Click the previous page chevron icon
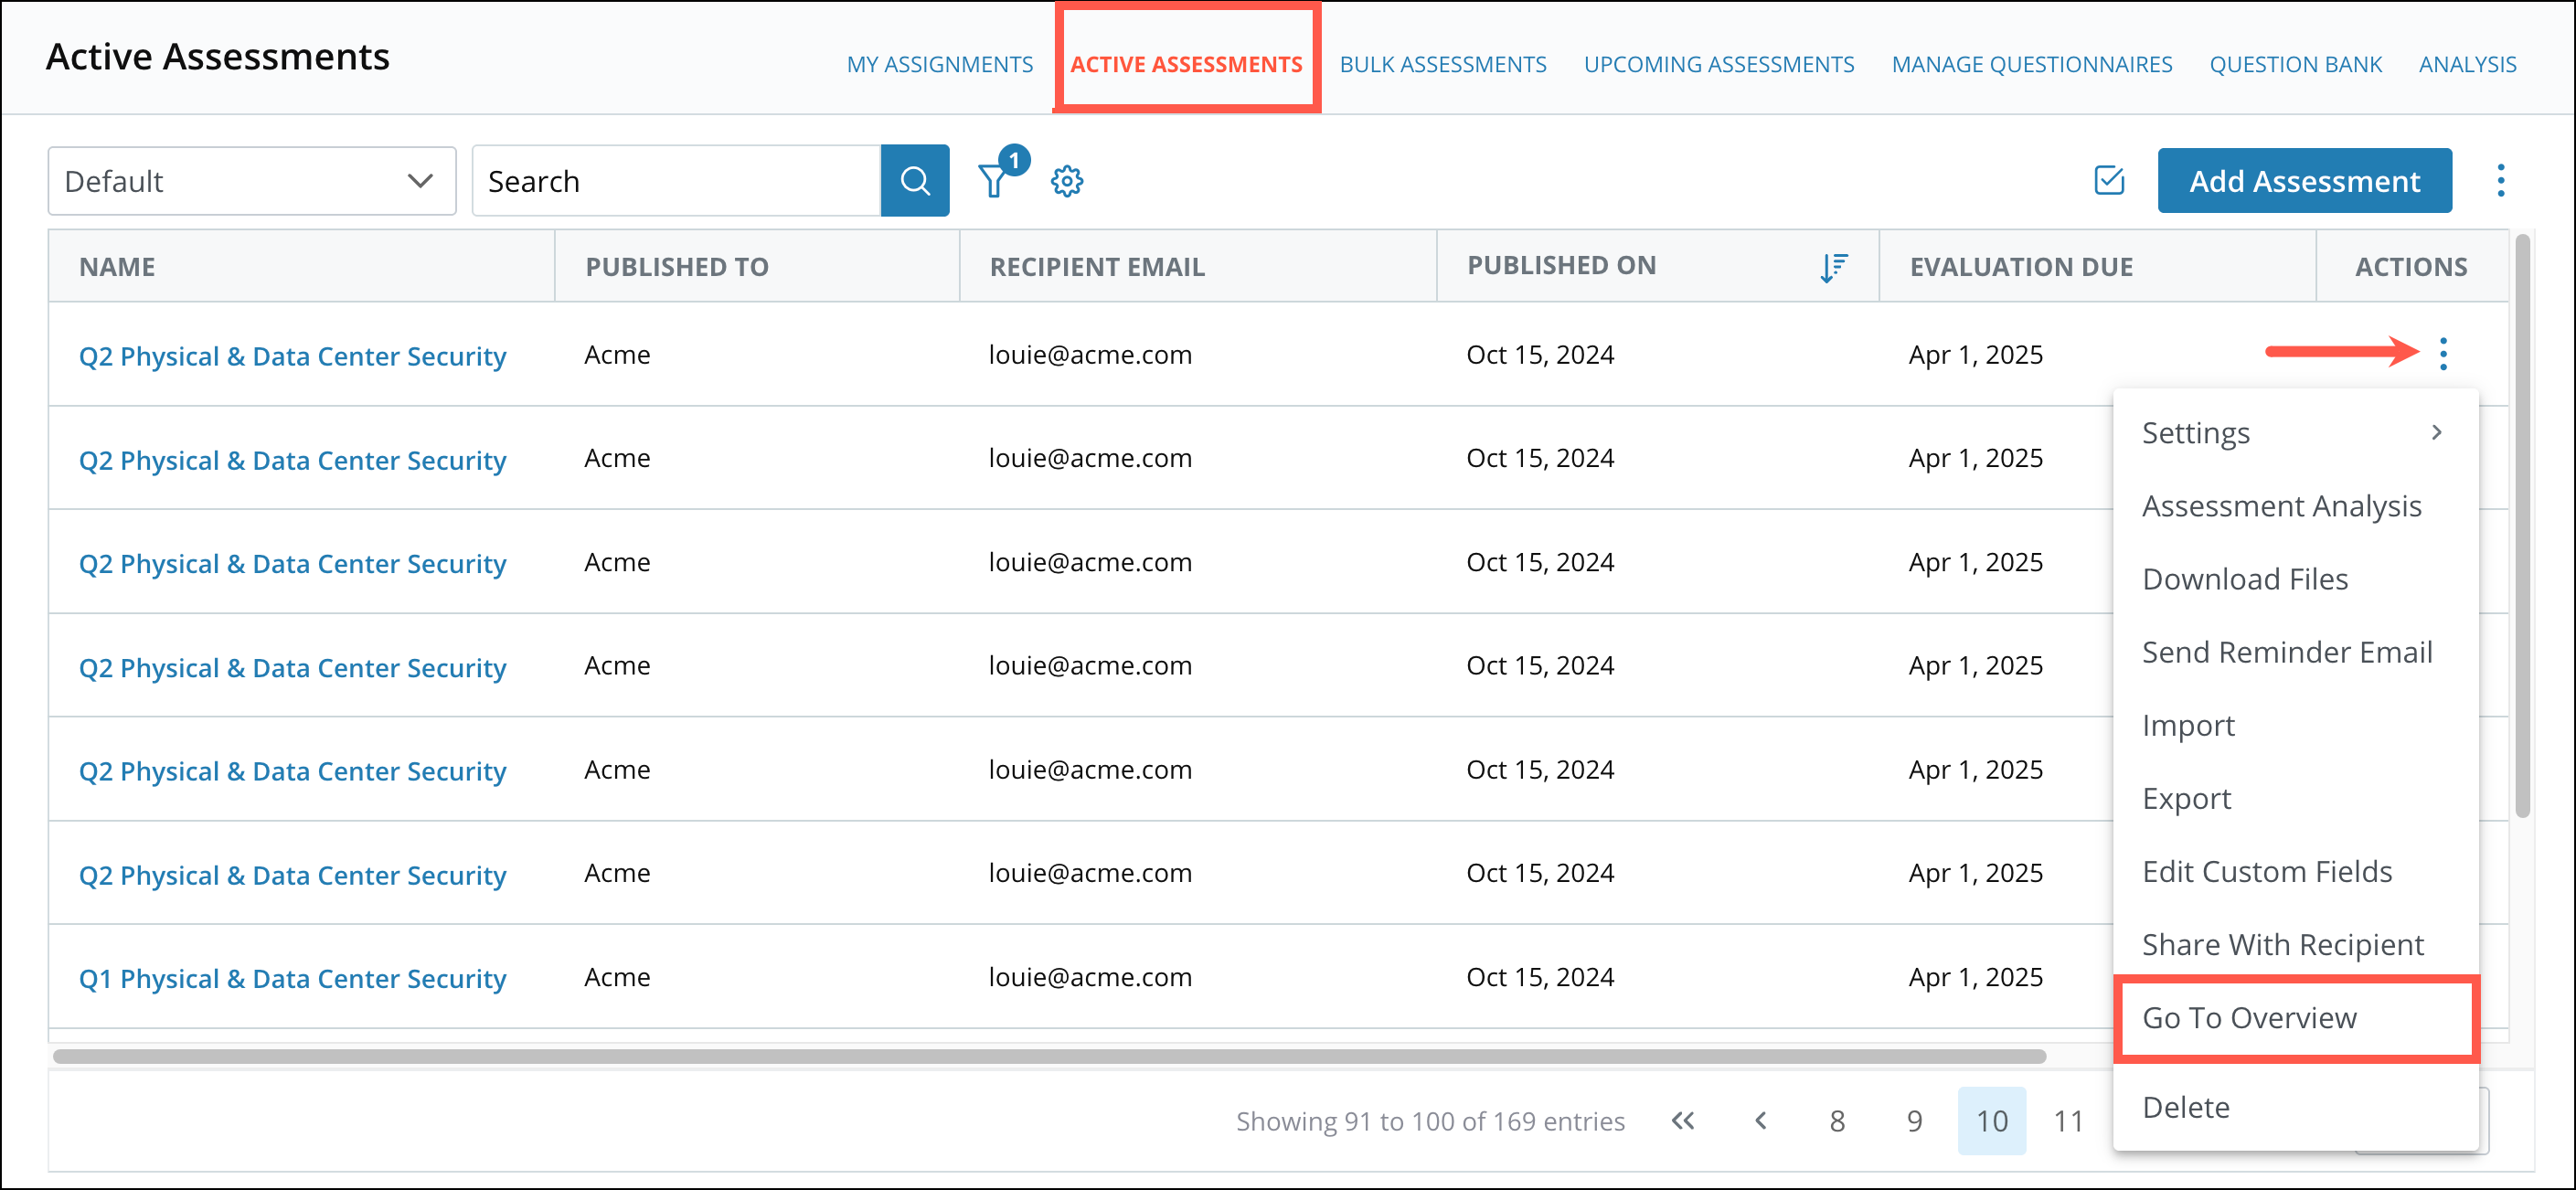Viewport: 2576px width, 1190px height. [1760, 1120]
